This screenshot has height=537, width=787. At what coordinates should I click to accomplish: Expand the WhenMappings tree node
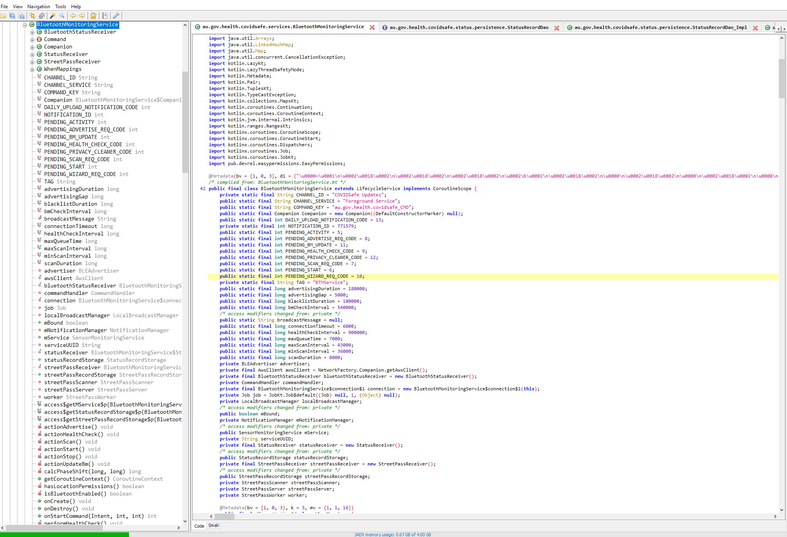click(x=32, y=69)
